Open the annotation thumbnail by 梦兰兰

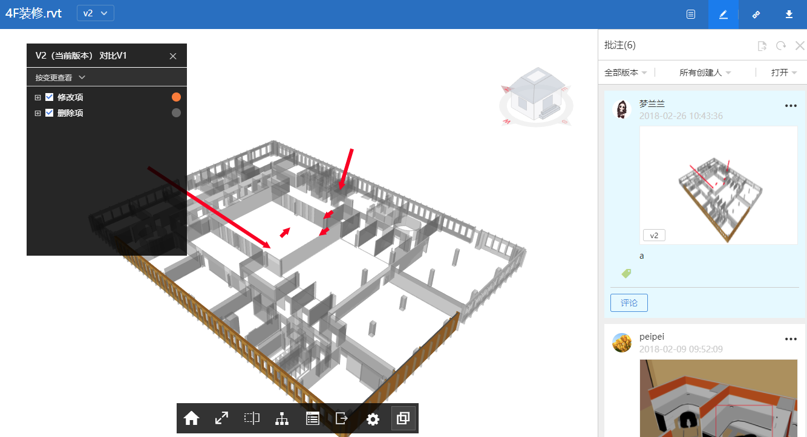[718, 185]
